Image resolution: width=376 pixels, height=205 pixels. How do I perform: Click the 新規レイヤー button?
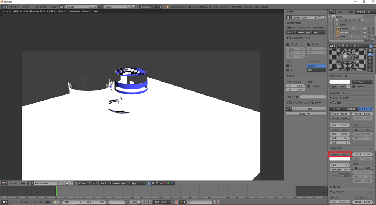pyautogui.click(x=306, y=114)
